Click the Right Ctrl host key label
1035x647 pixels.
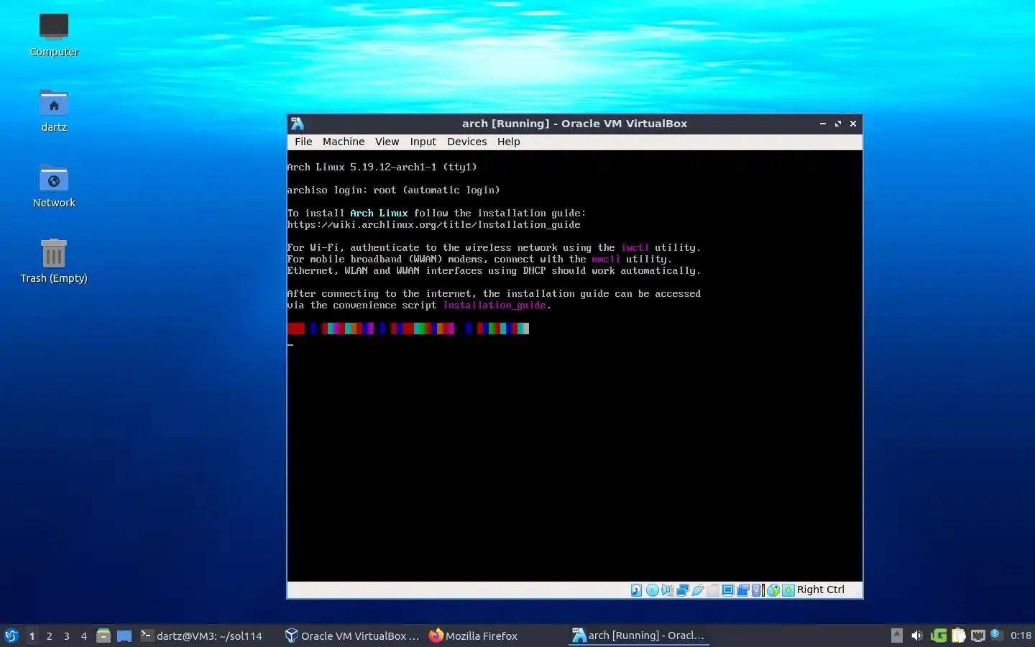(x=820, y=589)
